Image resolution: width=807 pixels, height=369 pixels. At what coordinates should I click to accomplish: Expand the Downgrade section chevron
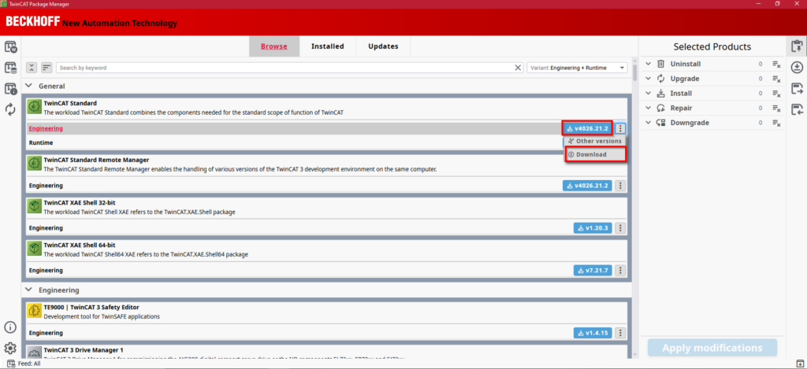[648, 123]
